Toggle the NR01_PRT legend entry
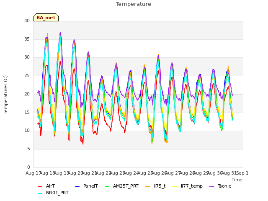Image resolution: width=268 pixels, height=201 pixels. [53, 193]
